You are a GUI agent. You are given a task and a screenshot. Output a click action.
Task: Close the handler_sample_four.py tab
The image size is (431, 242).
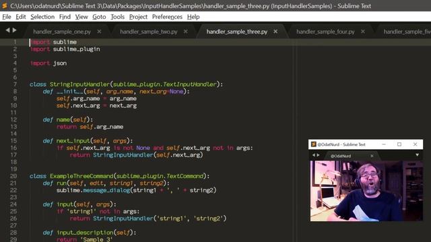coord(363,32)
